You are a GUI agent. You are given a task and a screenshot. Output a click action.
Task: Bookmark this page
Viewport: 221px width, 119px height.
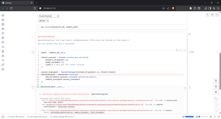[x=35, y=8]
